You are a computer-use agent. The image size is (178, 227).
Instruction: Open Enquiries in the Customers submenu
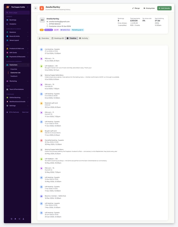pyautogui.click(x=14, y=69)
